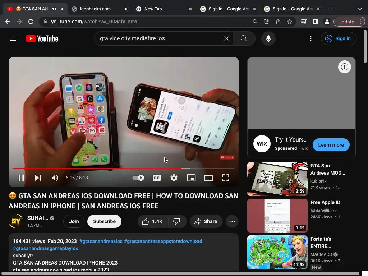
Task: Open Chrome zoom magnifier icon
Action: (255, 22)
